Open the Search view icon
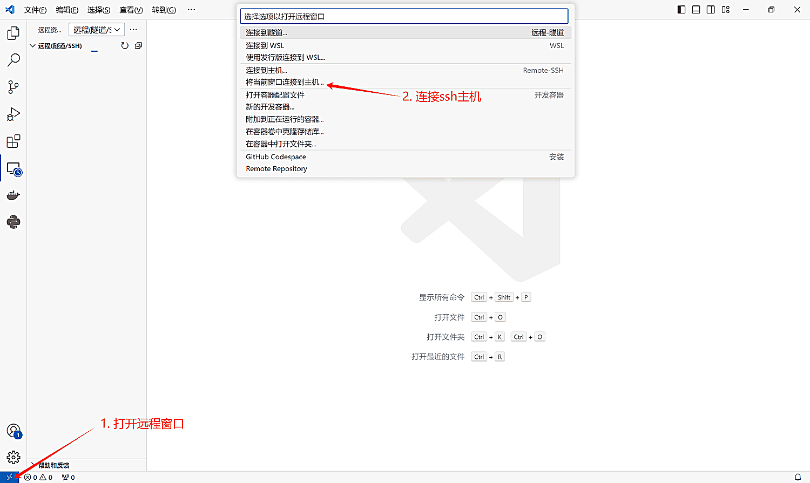This screenshot has width=810, height=483. [x=13, y=60]
